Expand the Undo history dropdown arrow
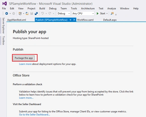Screen dimensions: 146x117 [46, 14]
